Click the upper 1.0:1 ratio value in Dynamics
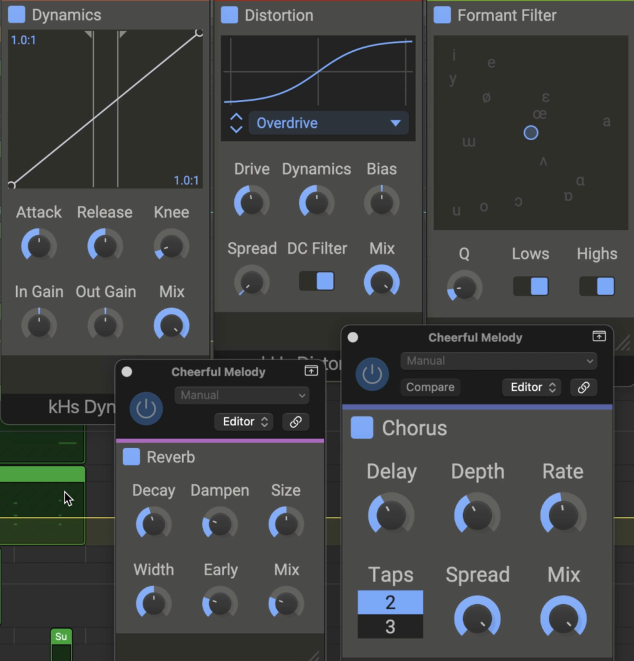Image resolution: width=634 pixels, height=661 pixels. coord(23,40)
